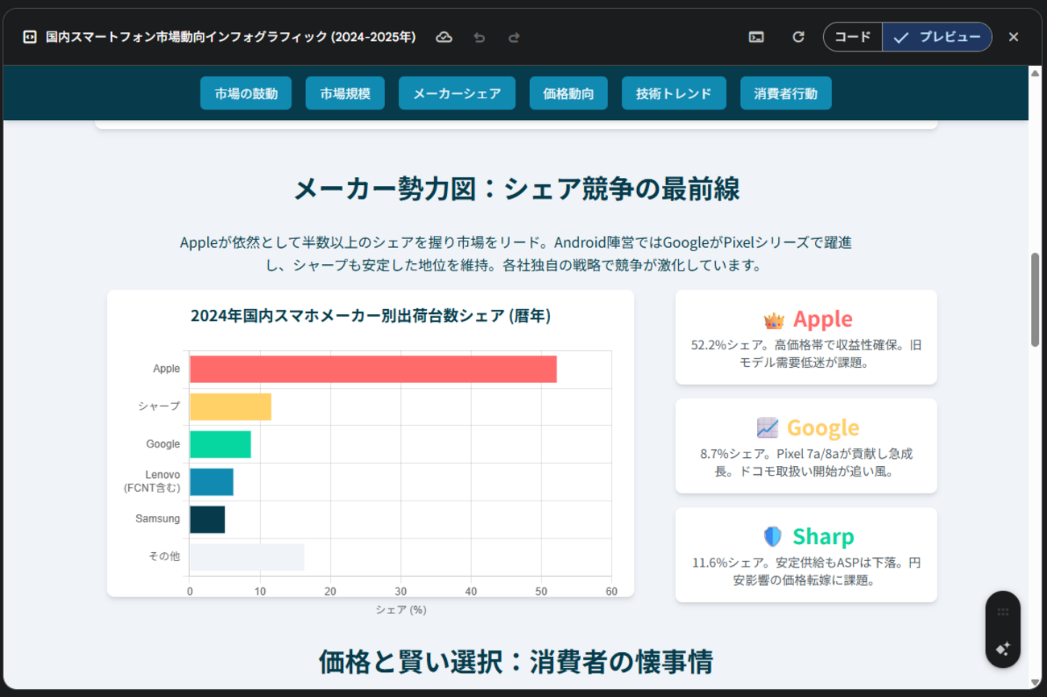1047x697 pixels.
Task: Jump to the 価格動向 section
Action: 569,93
